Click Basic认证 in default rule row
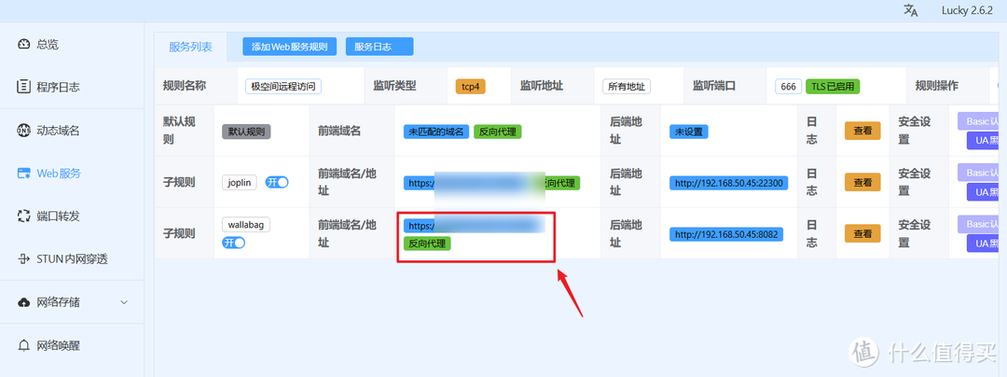The image size is (1007, 377). coord(979,121)
